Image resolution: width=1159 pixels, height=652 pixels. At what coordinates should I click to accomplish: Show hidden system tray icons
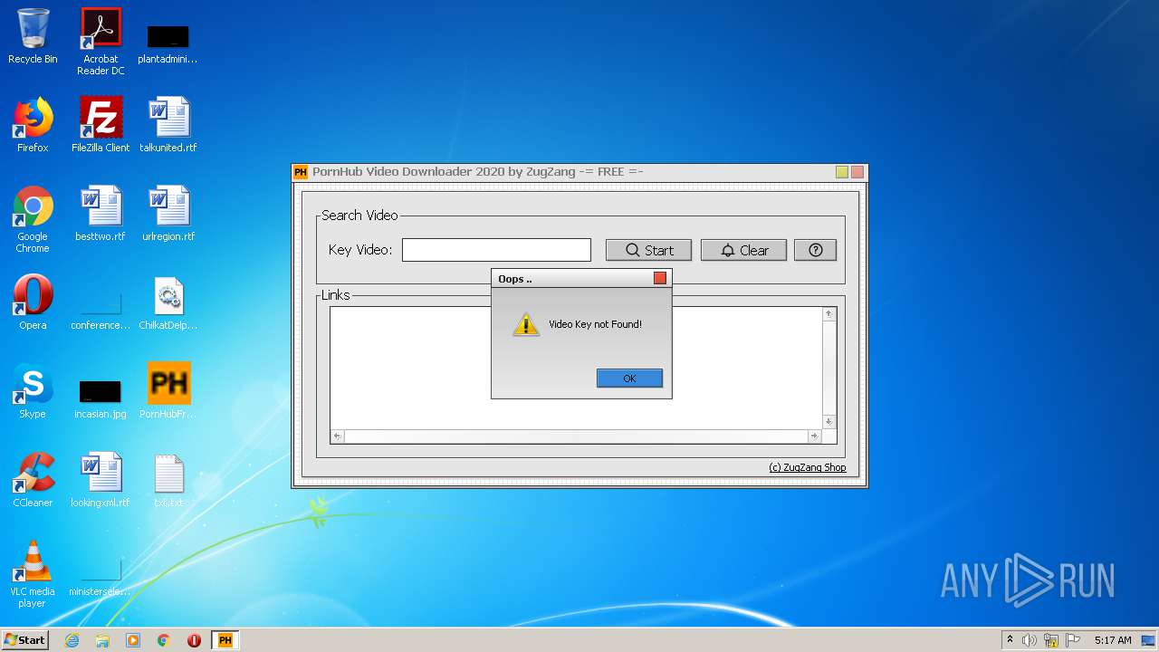pos(1010,639)
